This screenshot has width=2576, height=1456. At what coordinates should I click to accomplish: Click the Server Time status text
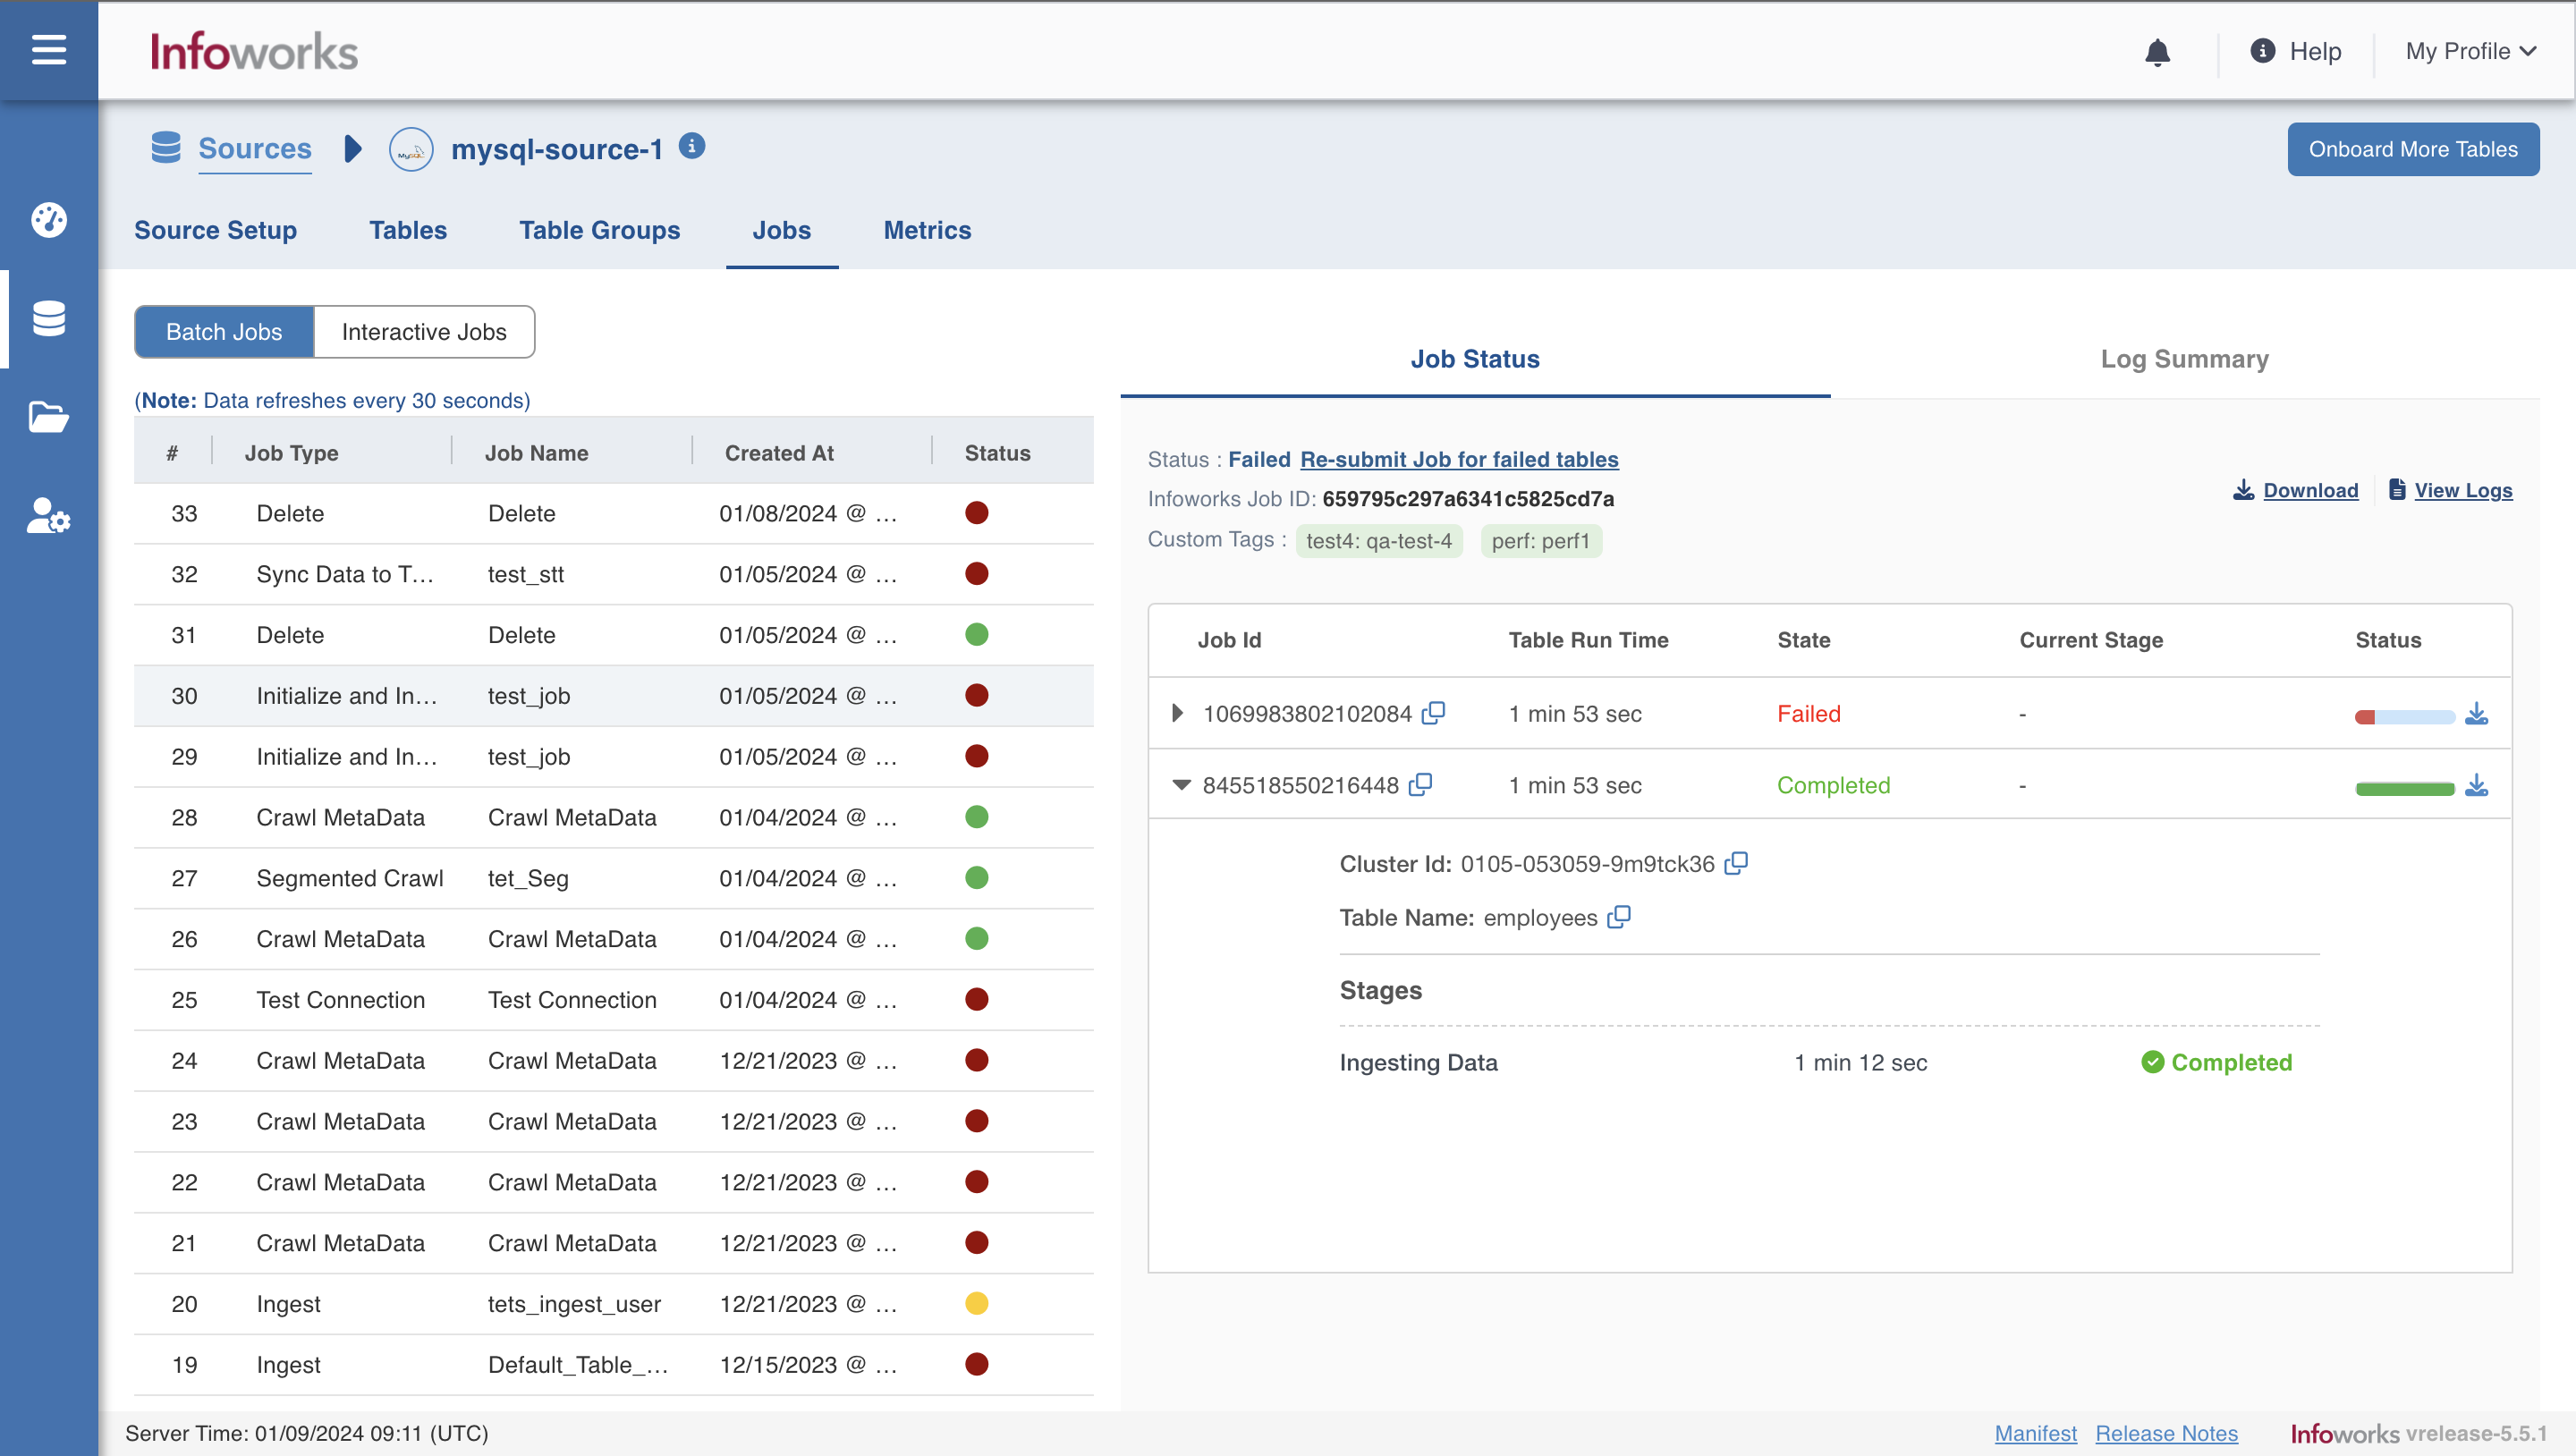(306, 1433)
